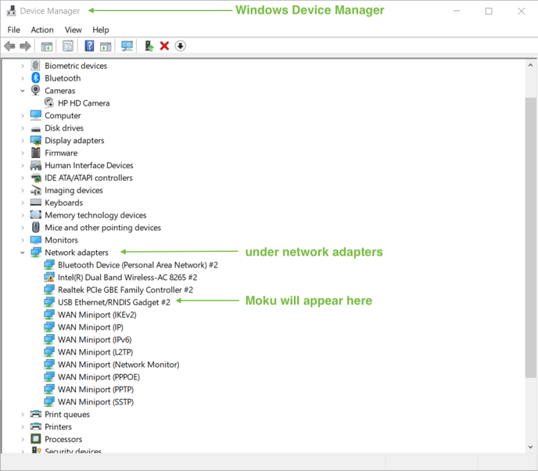Click the red X Uninstall device icon
The height and width of the screenshot is (471, 538).
point(164,46)
